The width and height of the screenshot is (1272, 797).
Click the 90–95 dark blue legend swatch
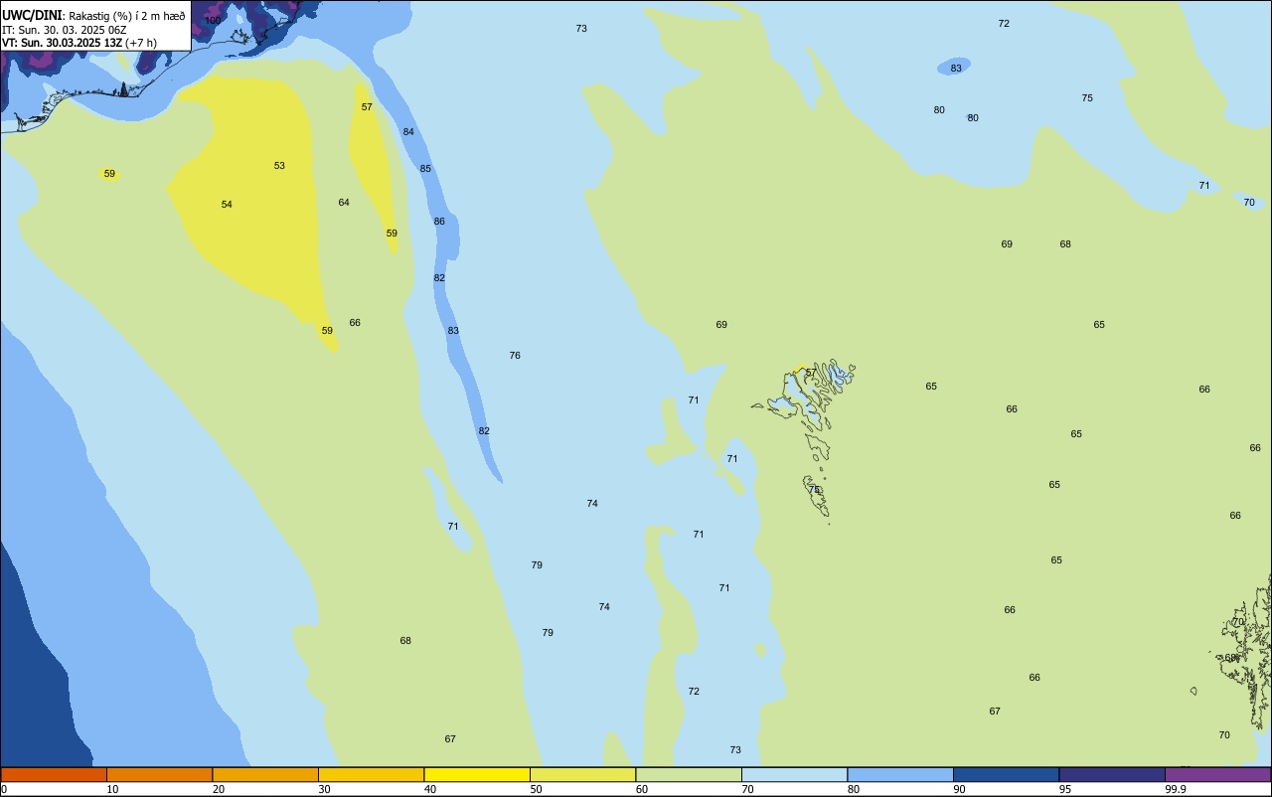tap(1006, 774)
